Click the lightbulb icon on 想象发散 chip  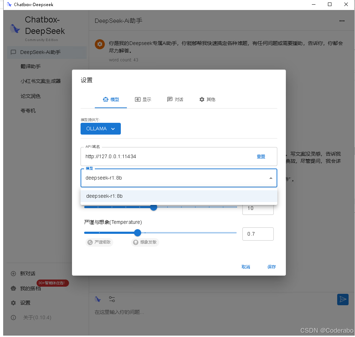pyautogui.click(x=135, y=242)
